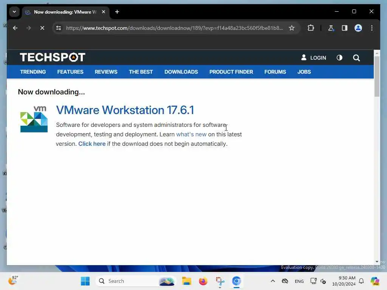Click the "Click here" download link
The height and width of the screenshot is (290, 387).
(x=92, y=144)
